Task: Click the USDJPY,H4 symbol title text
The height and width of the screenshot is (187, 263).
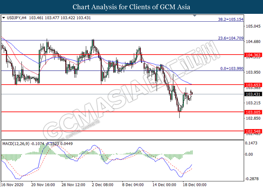Action: pyautogui.click(x=17, y=18)
